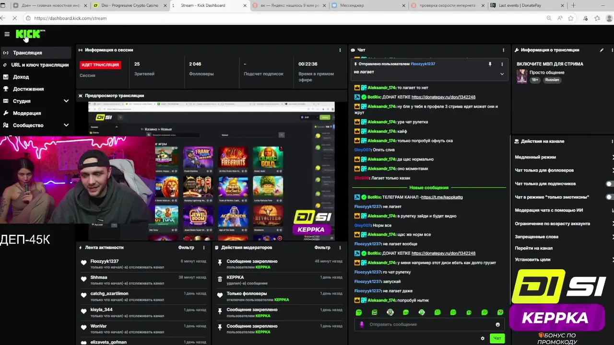Open chat panel three-dot menu

click(503, 50)
